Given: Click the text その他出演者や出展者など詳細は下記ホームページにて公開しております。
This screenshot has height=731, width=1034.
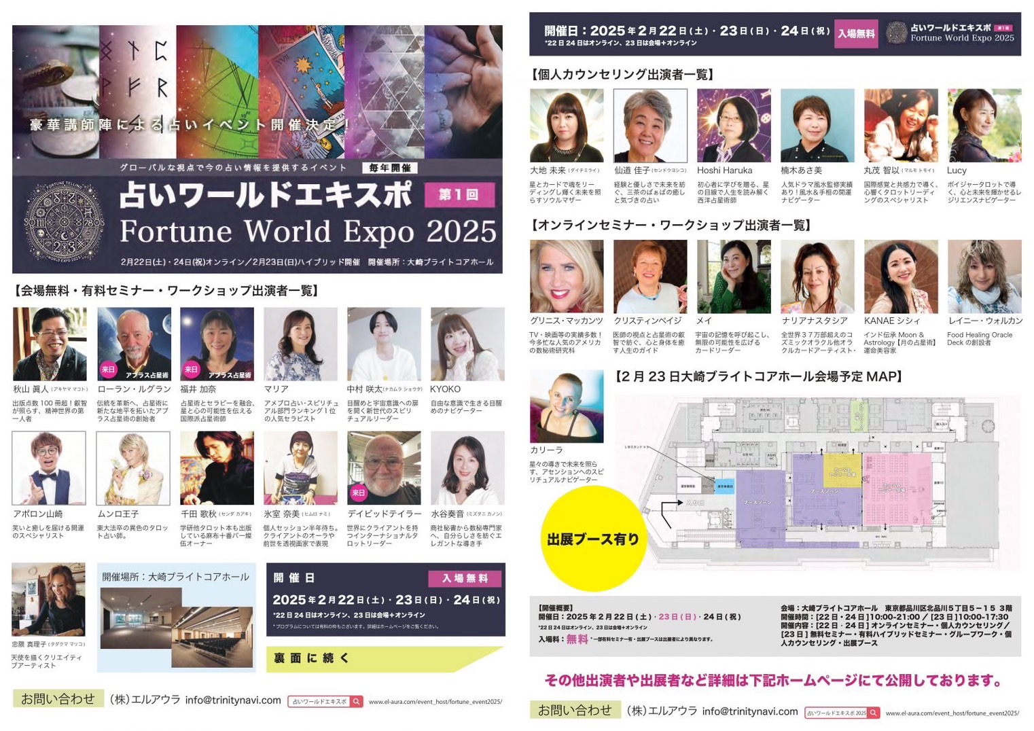Looking at the screenshot, I should pyautogui.click(x=774, y=680).
